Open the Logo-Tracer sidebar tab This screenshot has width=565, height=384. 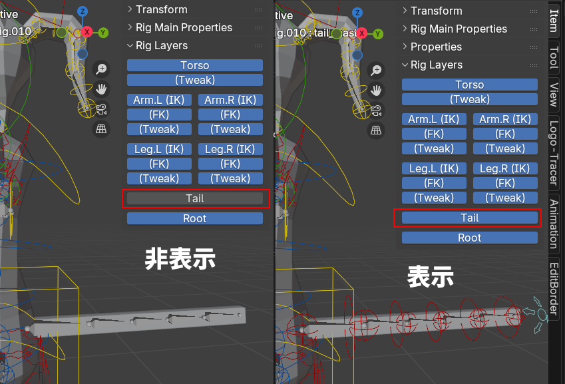coord(554,153)
